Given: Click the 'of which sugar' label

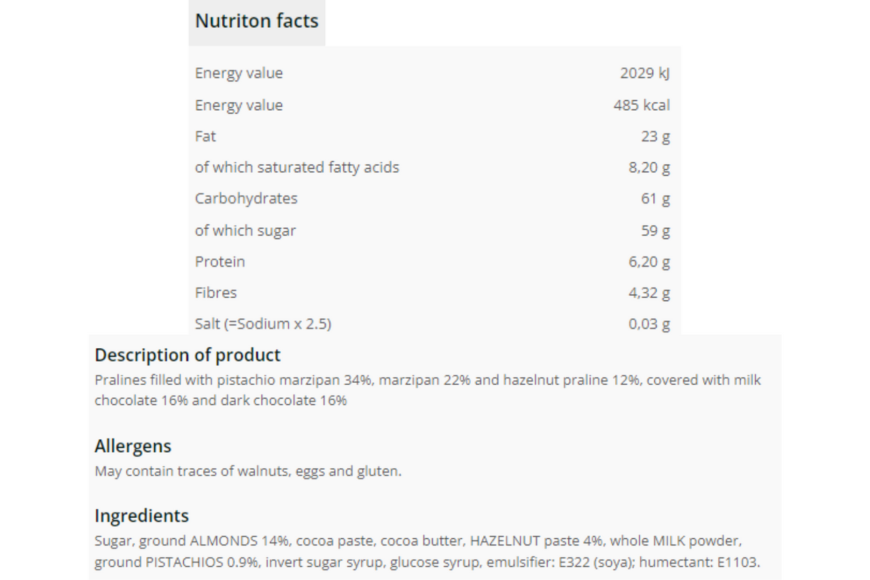Looking at the screenshot, I should pos(245,231).
